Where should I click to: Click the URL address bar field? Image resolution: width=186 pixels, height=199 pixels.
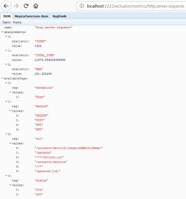tap(131, 6)
